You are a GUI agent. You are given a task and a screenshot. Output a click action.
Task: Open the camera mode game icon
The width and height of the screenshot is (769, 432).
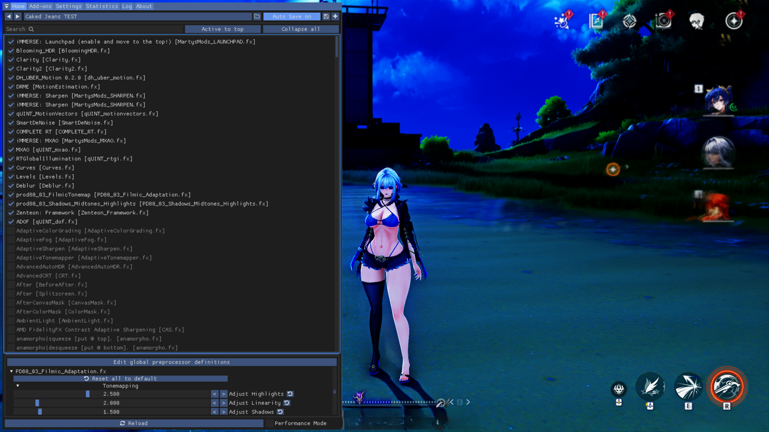pos(664,20)
